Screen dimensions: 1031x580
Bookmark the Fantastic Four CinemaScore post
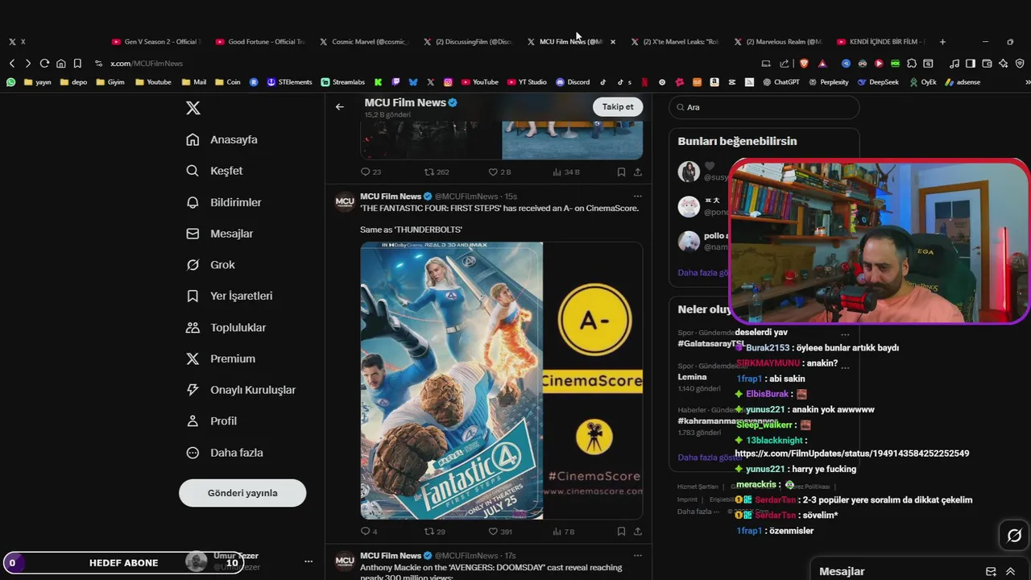tap(621, 532)
